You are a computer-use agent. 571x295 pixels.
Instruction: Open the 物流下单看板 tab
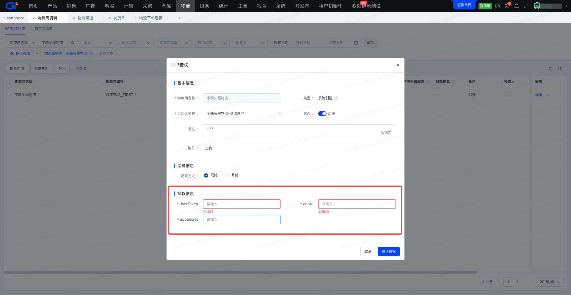click(x=151, y=18)
